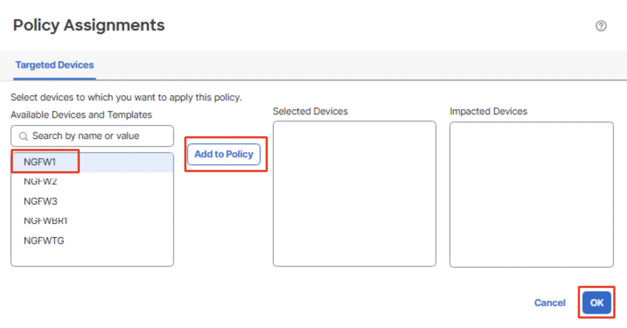Confirm with the OK button
The height and width of the screenshot is (328, 627).
pos(596,303)
